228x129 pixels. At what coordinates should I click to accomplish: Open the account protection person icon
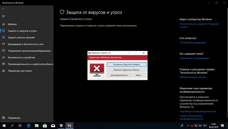click(x=4, y=37)
